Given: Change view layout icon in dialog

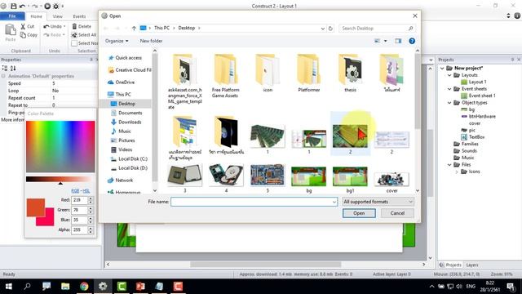Looking at the screenshot, I should [x=377, y=41].
